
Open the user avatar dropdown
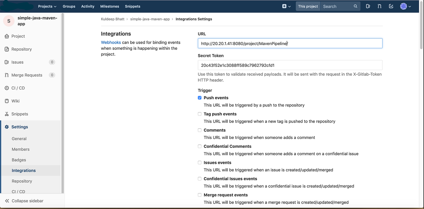[405, 6]
